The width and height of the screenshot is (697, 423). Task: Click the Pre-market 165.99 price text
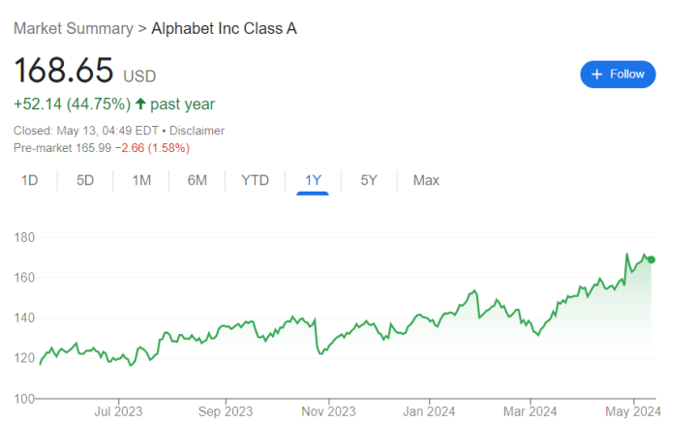62,148
